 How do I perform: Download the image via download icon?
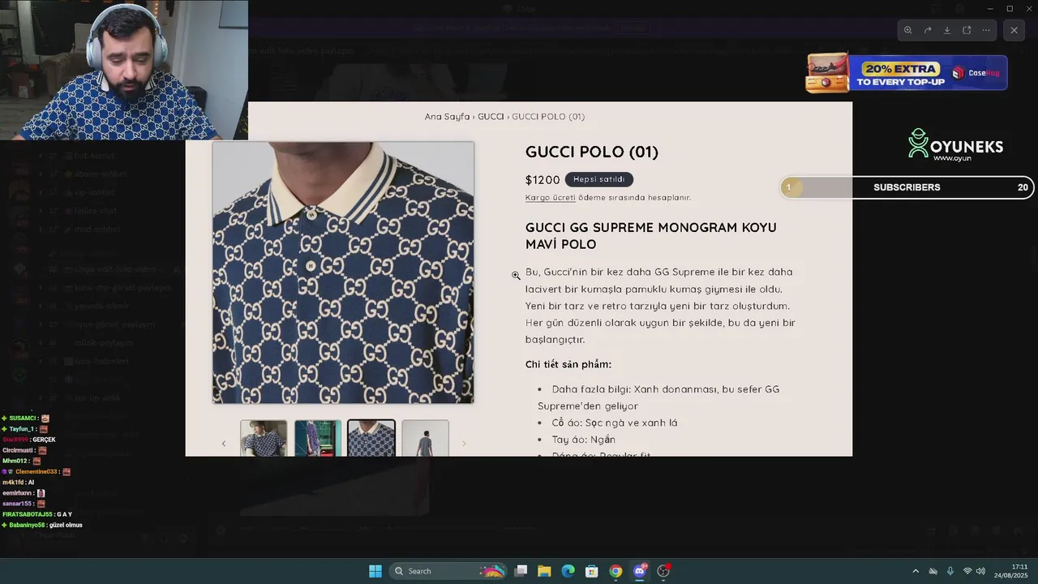click(947, 30)
